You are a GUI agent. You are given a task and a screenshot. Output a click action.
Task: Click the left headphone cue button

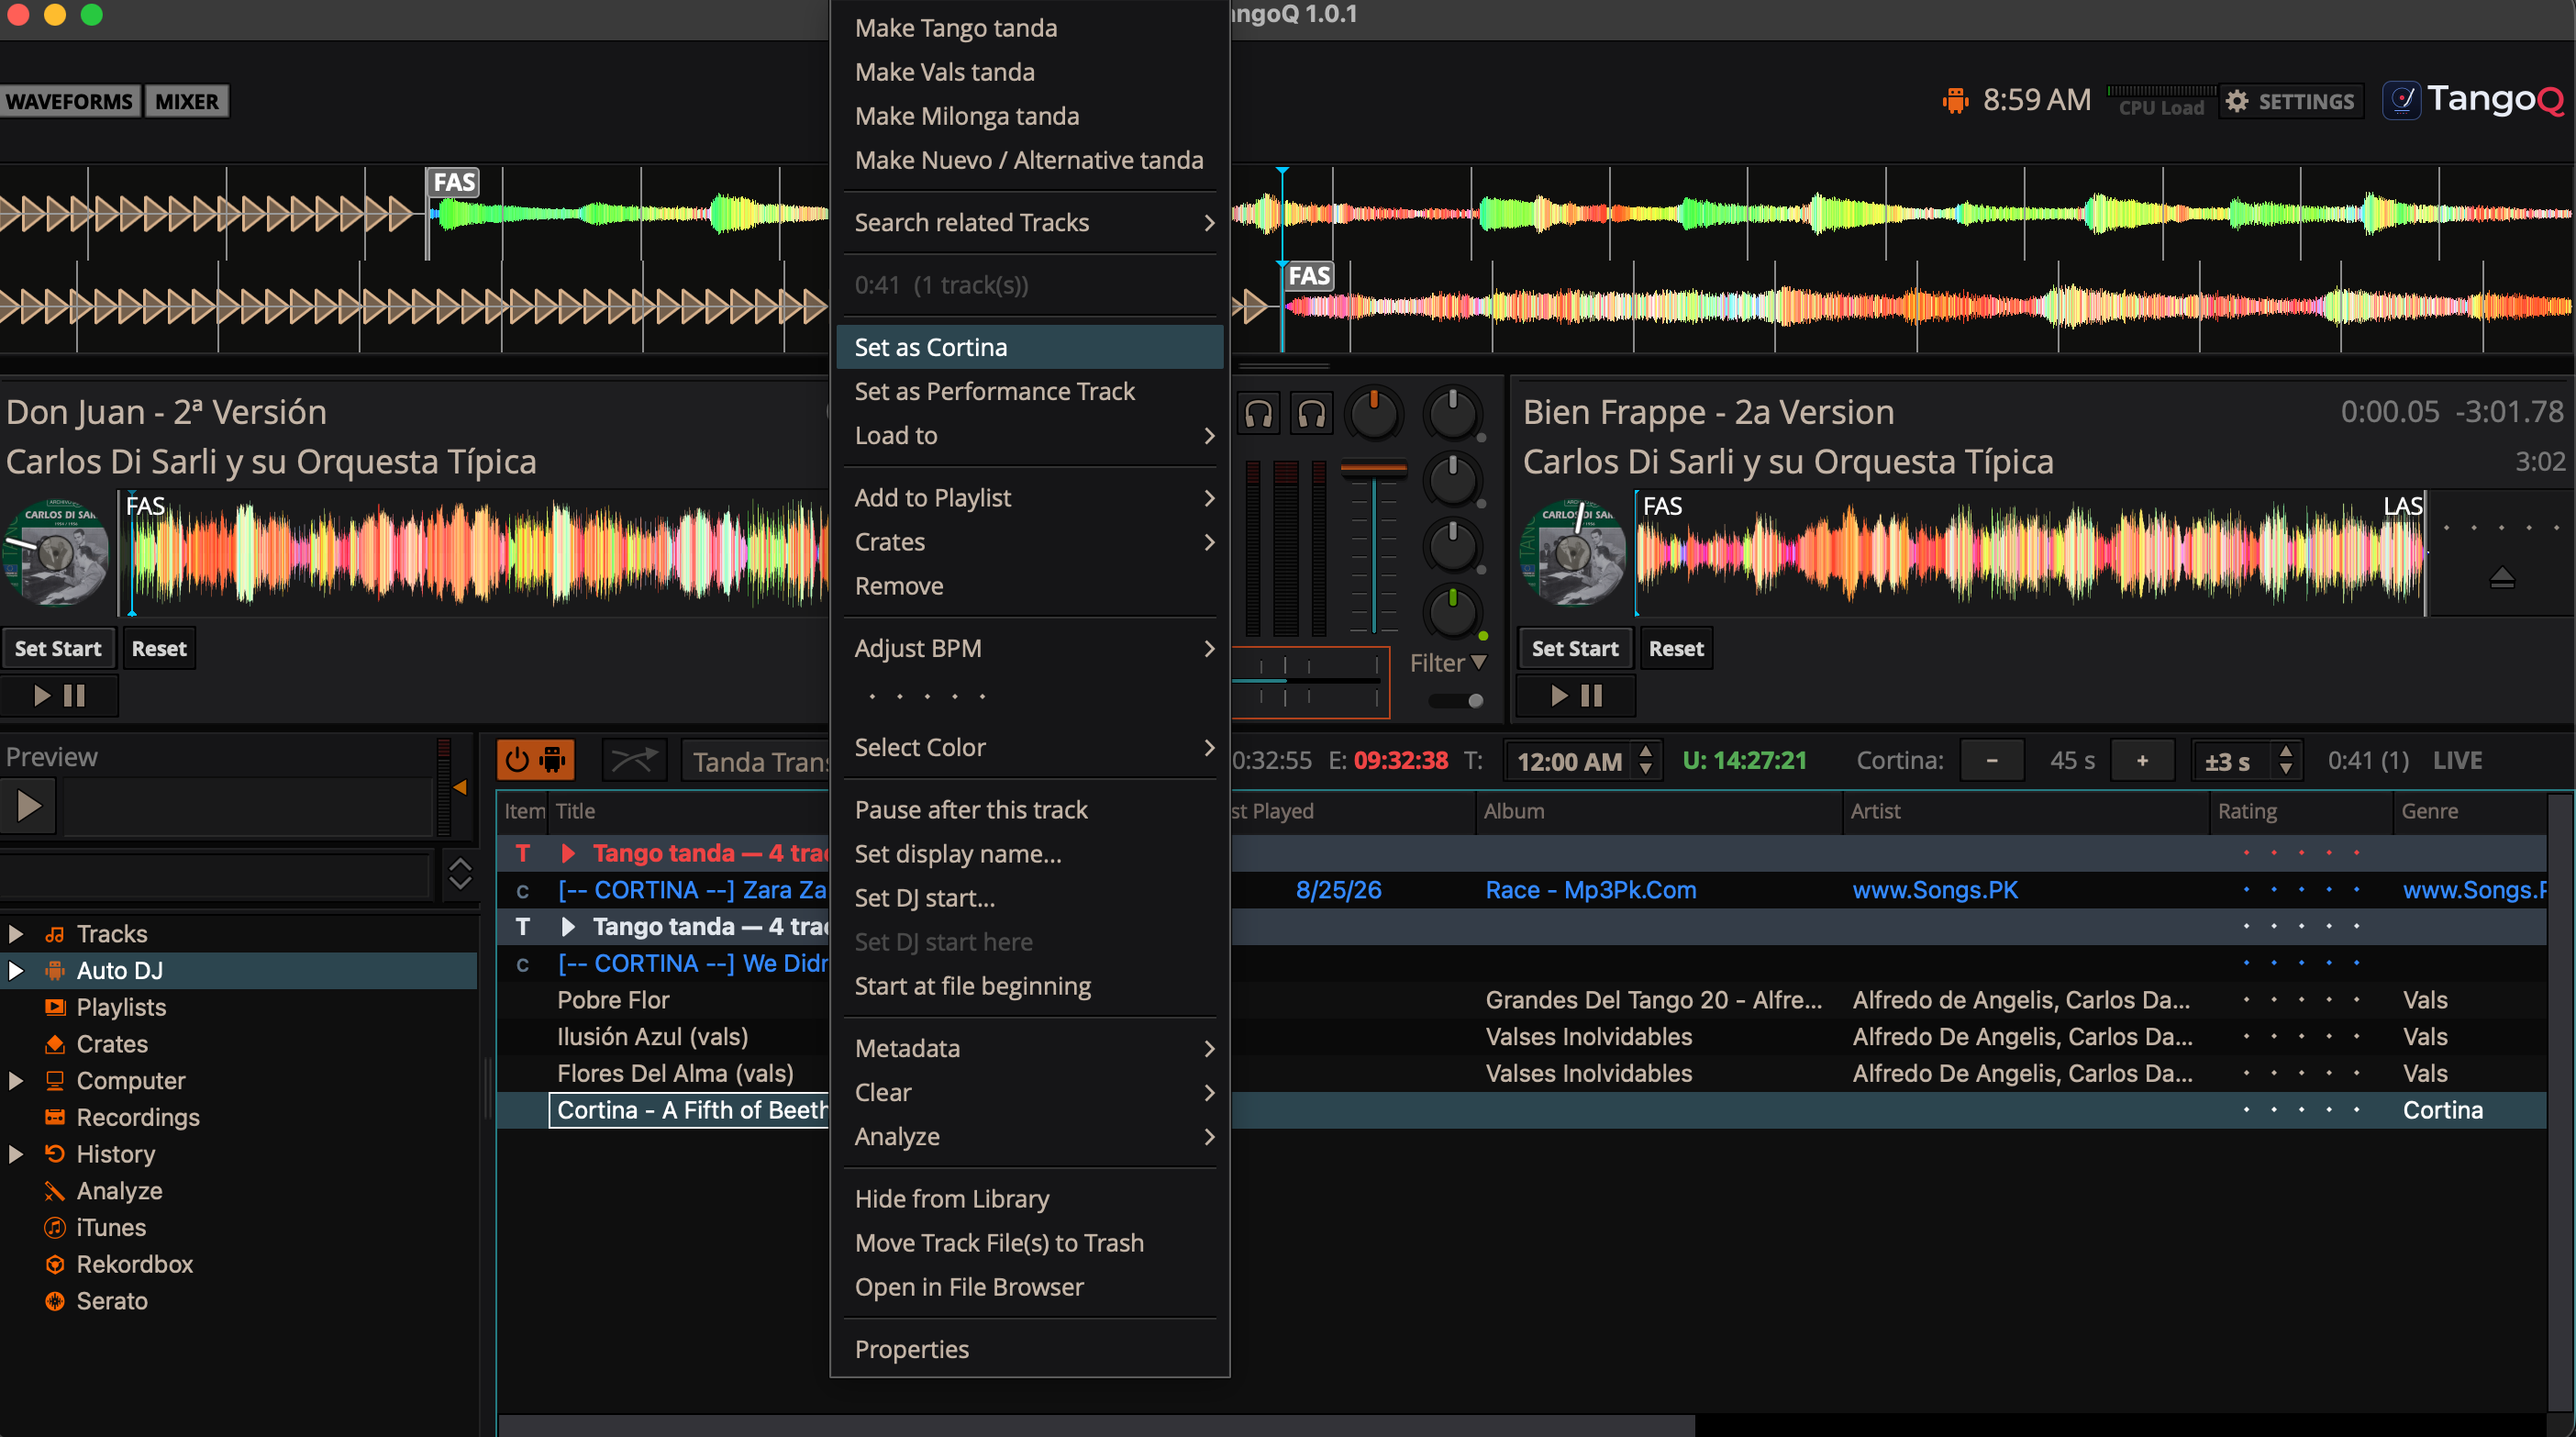pos(1259,413)
